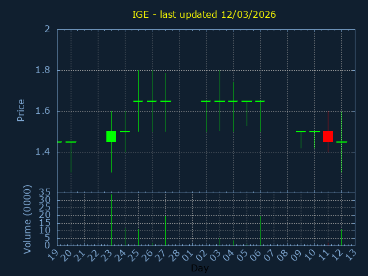Click the 35 volume tick label

[44, 193]
